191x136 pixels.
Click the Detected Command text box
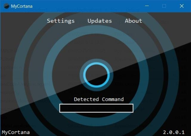coord(96,108)
